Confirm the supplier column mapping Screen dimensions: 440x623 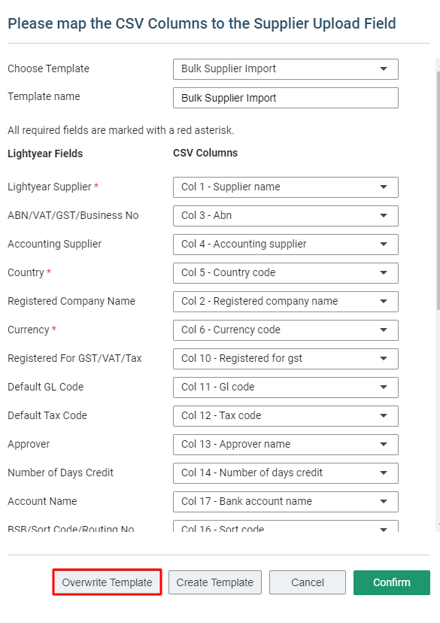tap(392, 582)
